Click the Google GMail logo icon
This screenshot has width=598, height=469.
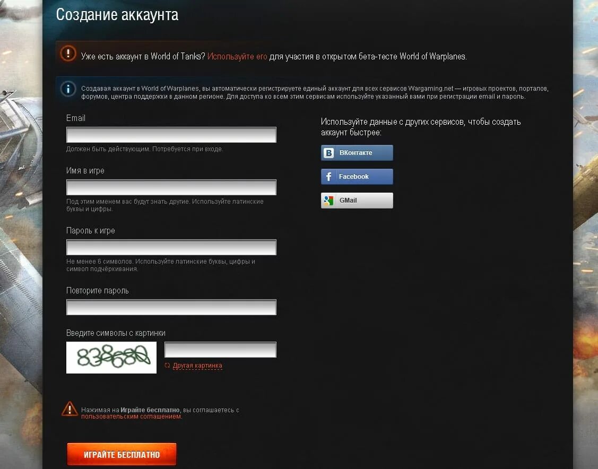pos(328,201)
